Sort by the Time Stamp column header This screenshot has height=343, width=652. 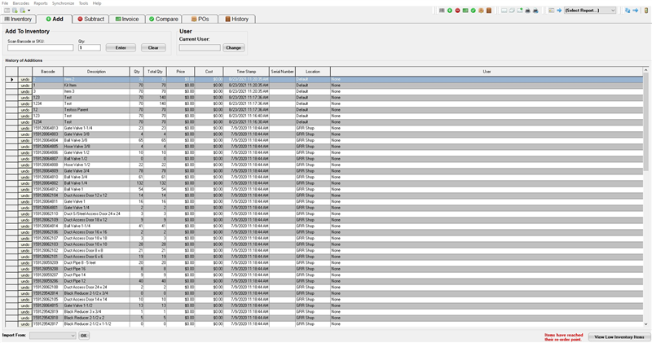tap(246, 72)
